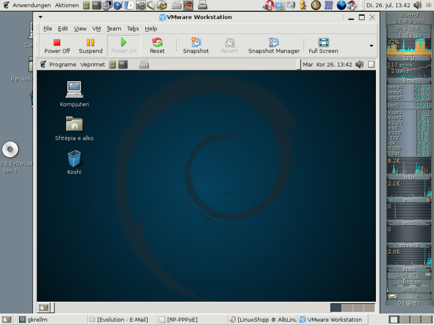Select Shtëpia e alko home folder
The width and height of the screenshot is (434, 325).
[74, 129]
